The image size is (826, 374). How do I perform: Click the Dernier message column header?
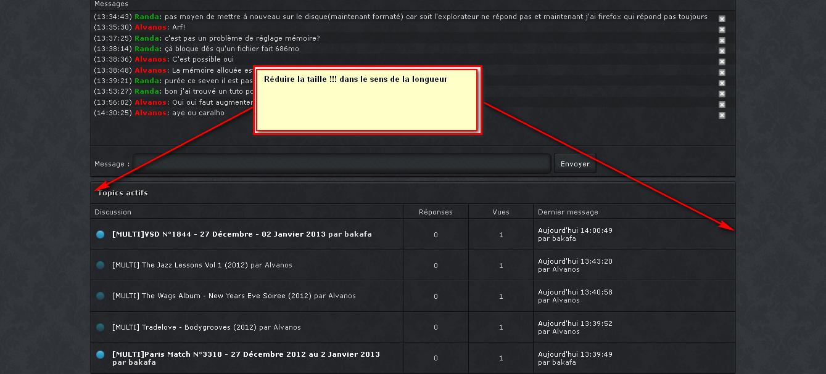pos(568,212)
